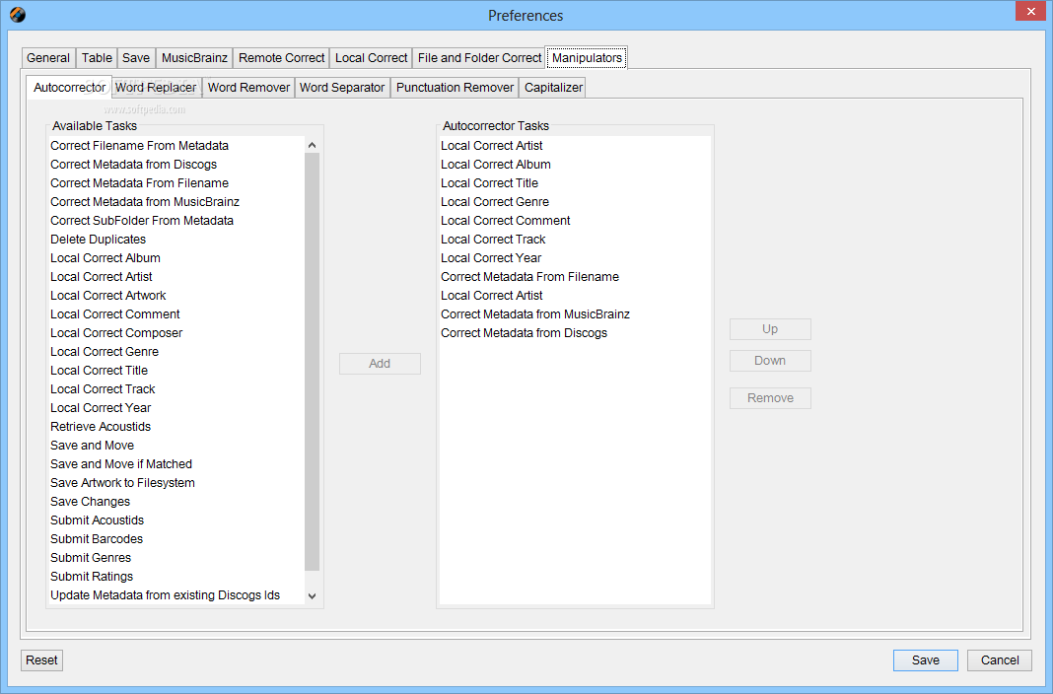Go to the MusicBrainz tab
Viewport: 1053px width, 694px height.
pos(195,58)
